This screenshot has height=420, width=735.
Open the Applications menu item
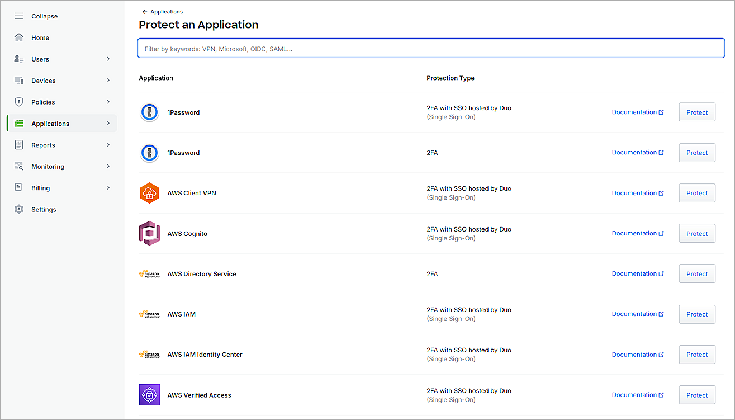50,124
